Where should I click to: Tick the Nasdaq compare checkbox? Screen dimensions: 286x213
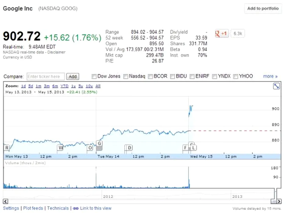point(126,76)
